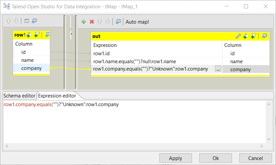276x165 pixels.
Task: Click the horizontal scroll right arrow
Action: coord(262,146)
